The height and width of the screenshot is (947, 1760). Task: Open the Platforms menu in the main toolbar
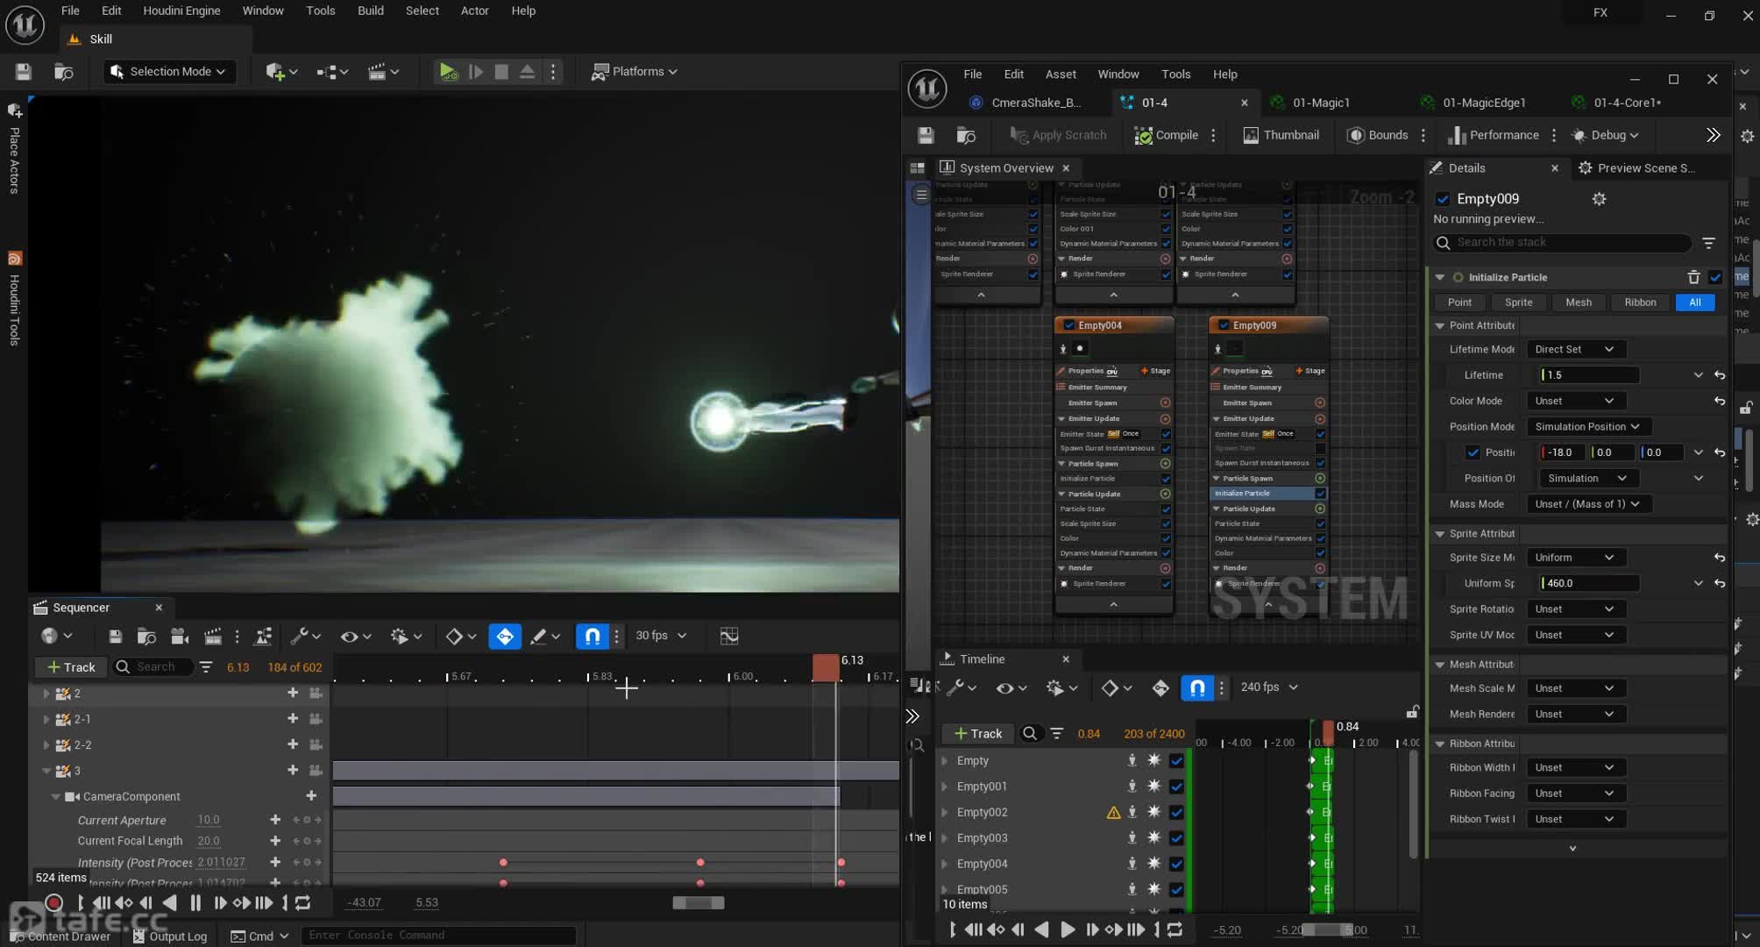[635, 72]
